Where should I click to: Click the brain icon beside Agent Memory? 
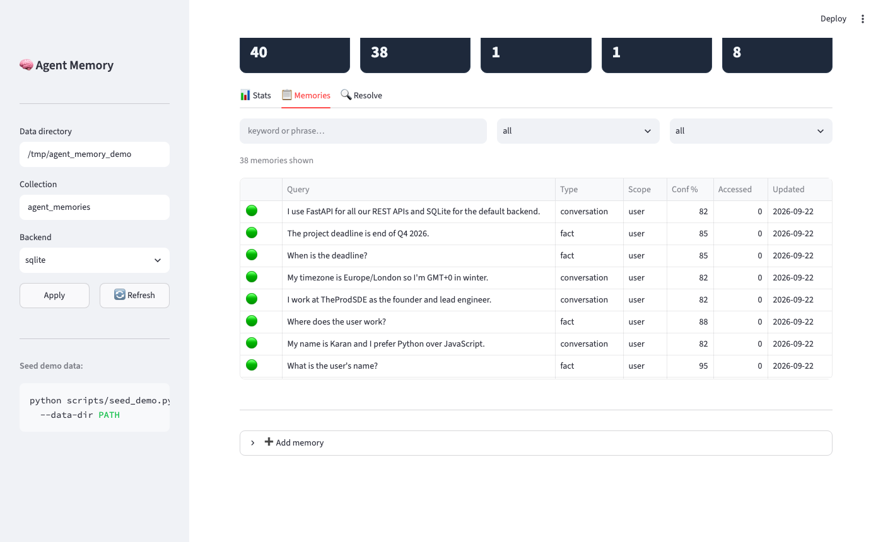coord(26,65)
